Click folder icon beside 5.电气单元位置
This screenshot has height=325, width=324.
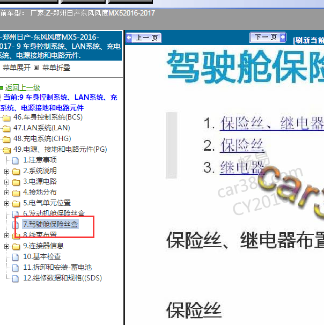[x=16, y=204]
